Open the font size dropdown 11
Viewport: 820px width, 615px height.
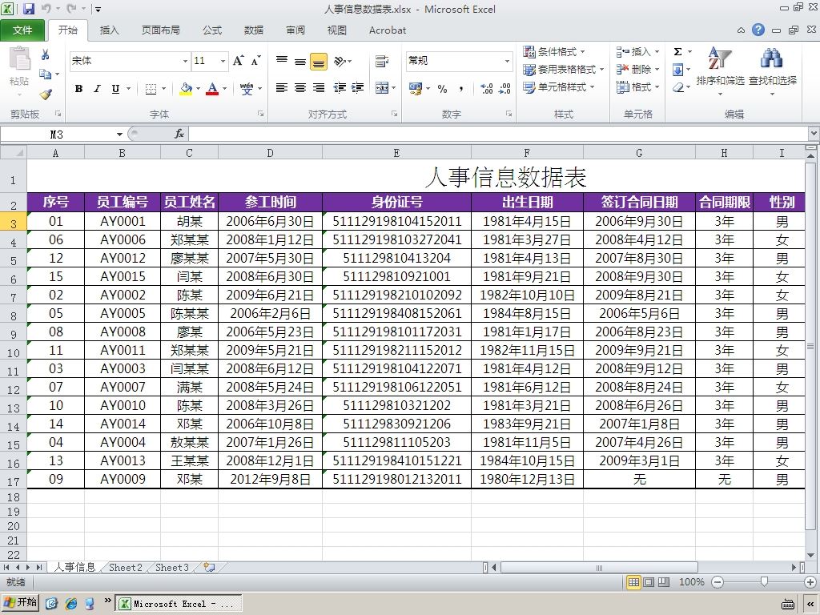[x=223, y=61]
